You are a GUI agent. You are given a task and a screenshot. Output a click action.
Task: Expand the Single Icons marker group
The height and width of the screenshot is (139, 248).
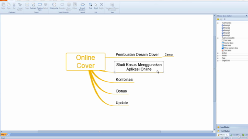(x=218, y=61)
